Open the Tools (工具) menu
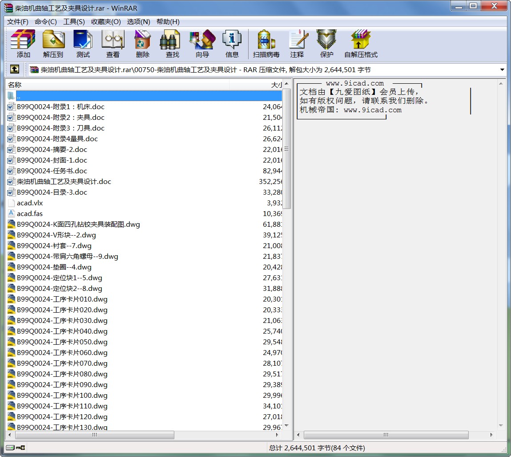The height and width of the screenshot is (457, 511). (x=74, y=21)
